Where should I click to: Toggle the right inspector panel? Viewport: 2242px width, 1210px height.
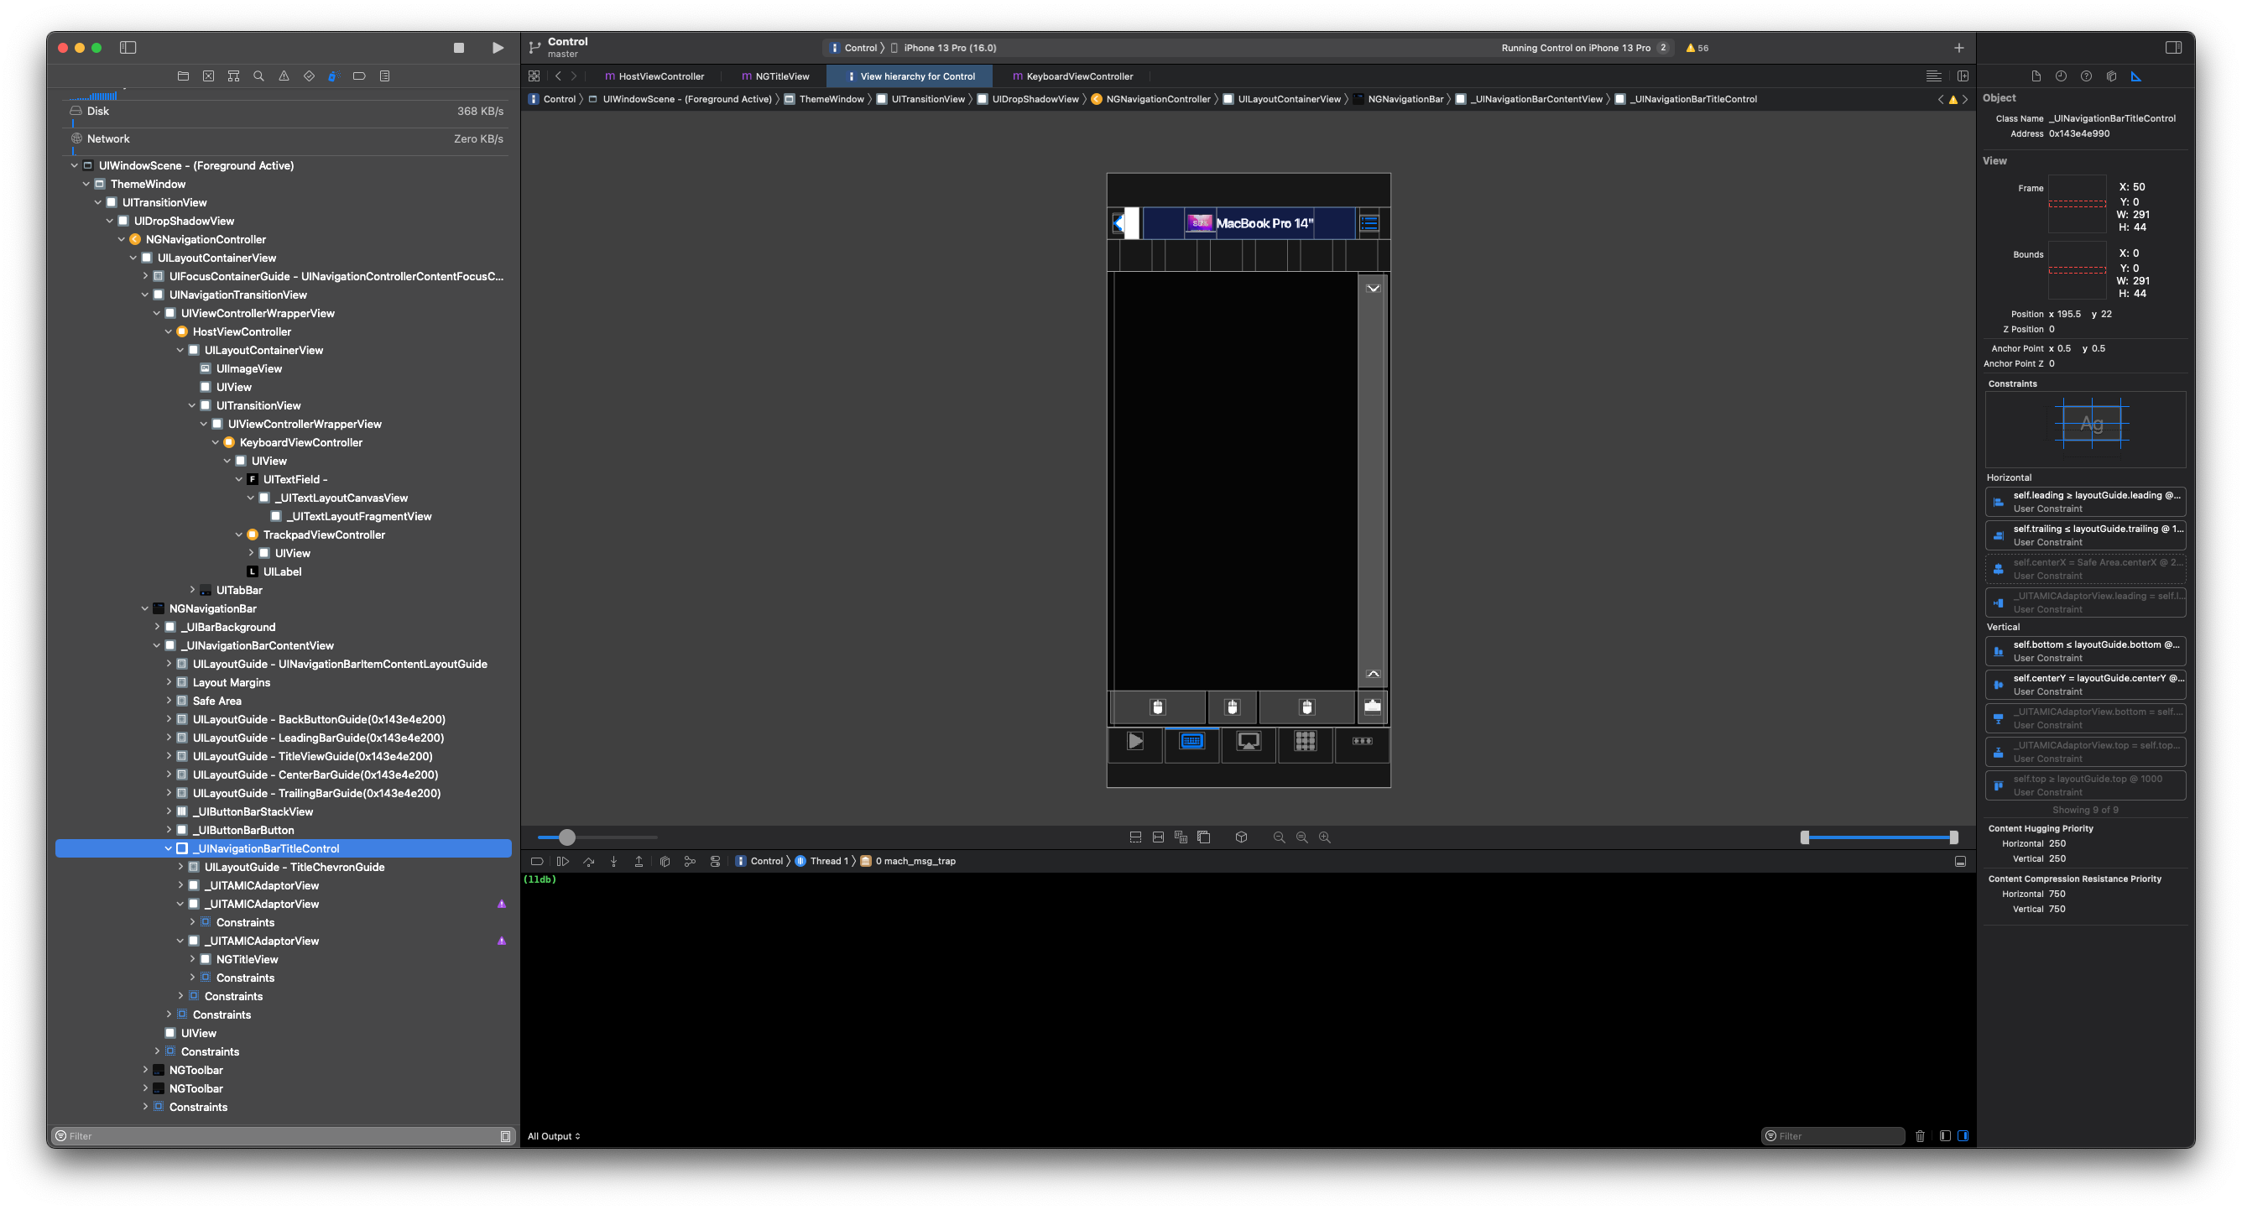[x=2172, y=48]
